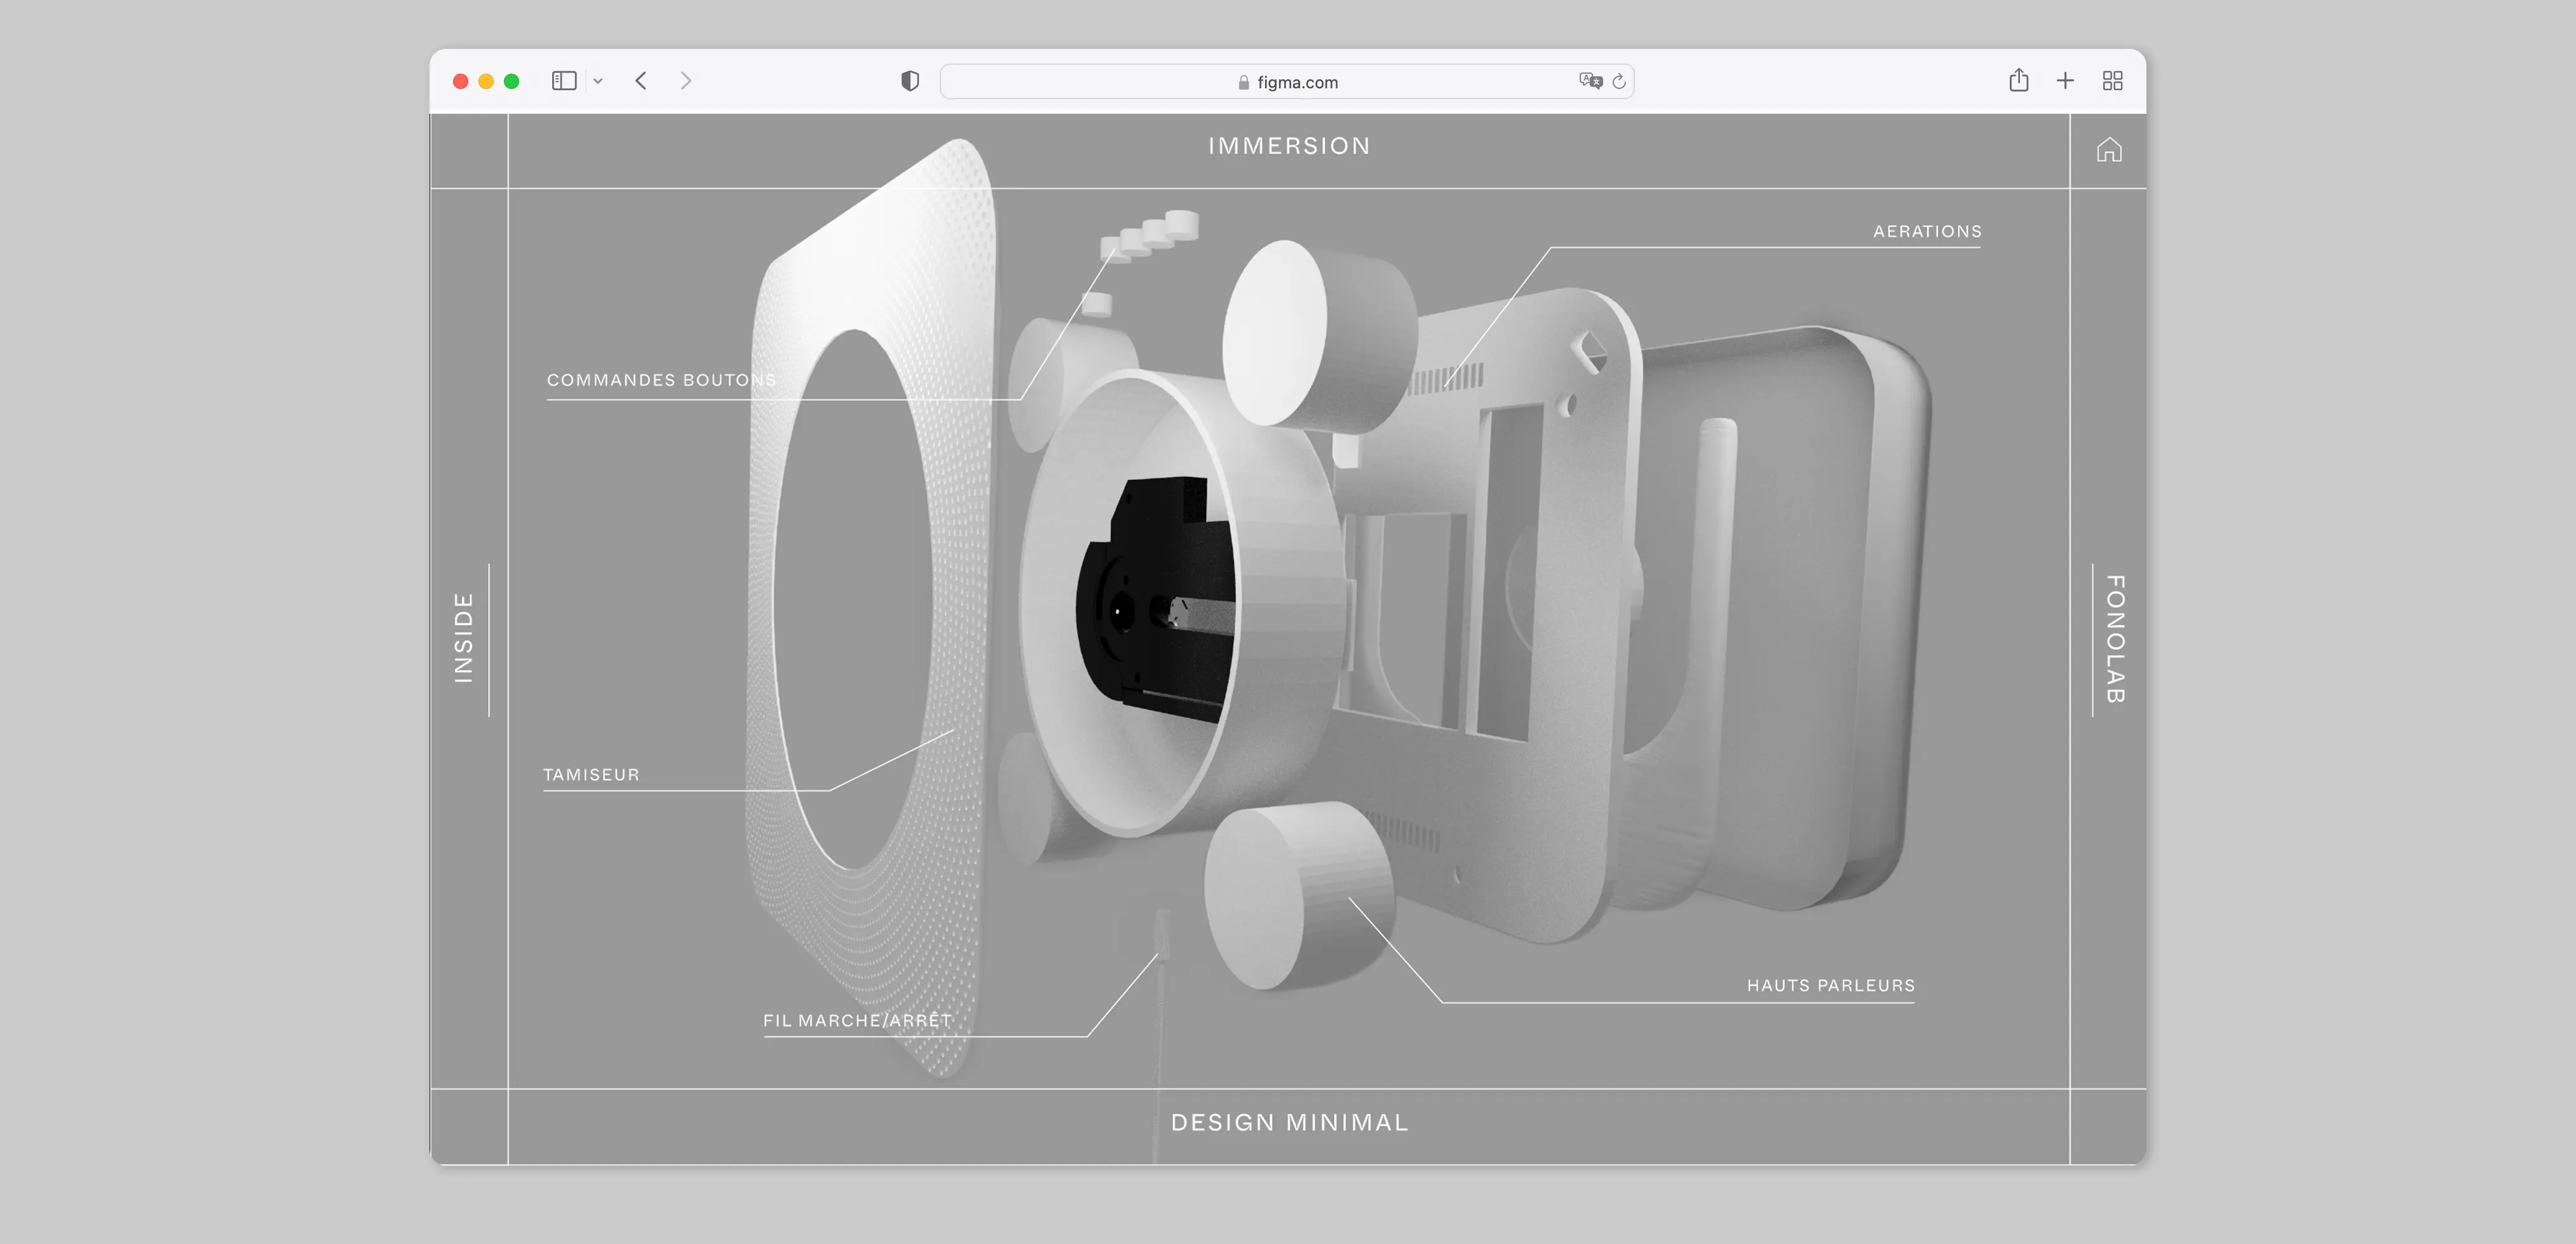2576x1244 pixels.
Task: Open the Share menu icon
Action: 2018,81
